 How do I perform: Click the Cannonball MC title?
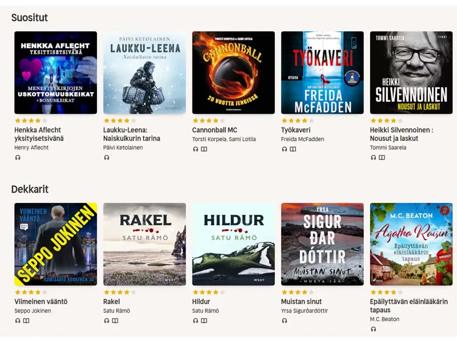215,130
